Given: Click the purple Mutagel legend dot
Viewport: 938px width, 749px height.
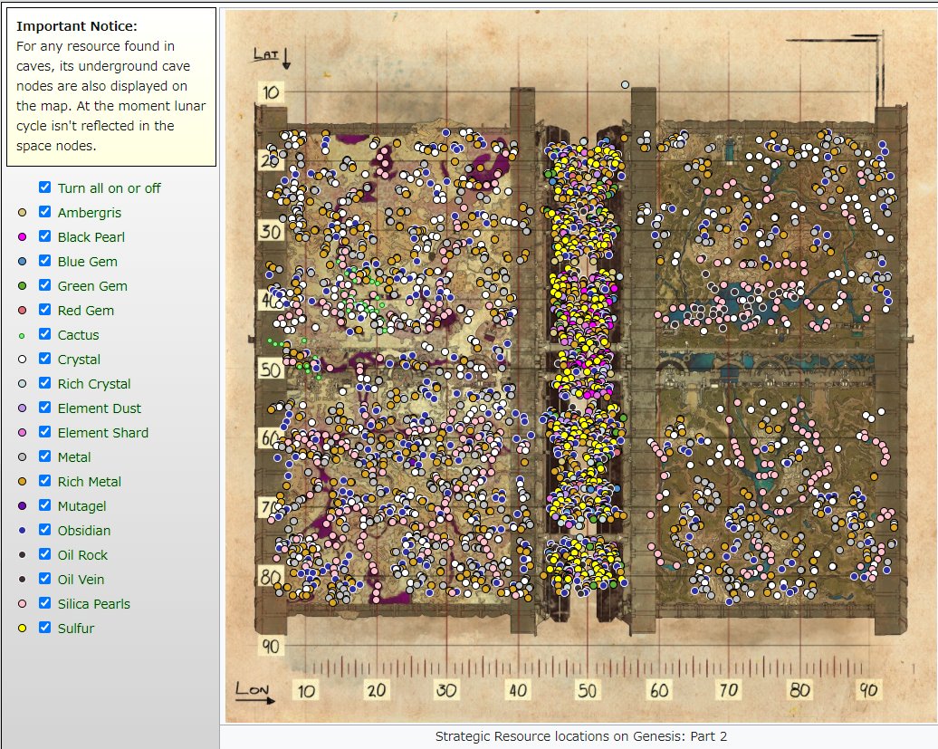Looking at the screenshot, I should click(x=22, y=506).
